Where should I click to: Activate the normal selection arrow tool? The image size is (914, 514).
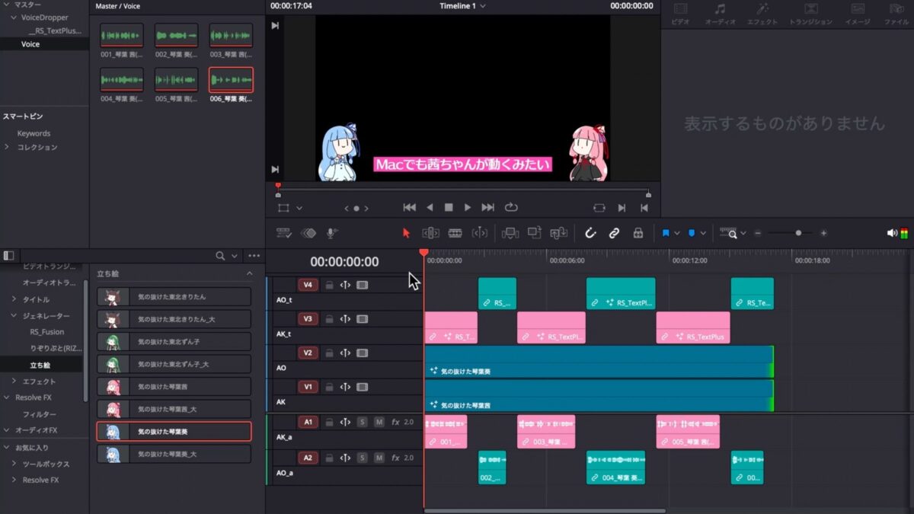click(x=406, y=232)
